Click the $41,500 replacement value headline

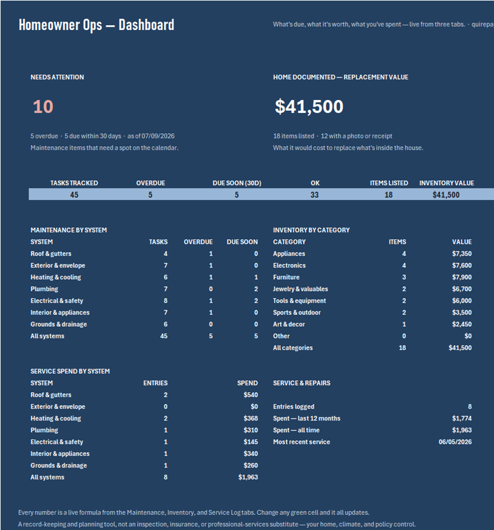tap(309, 107)
